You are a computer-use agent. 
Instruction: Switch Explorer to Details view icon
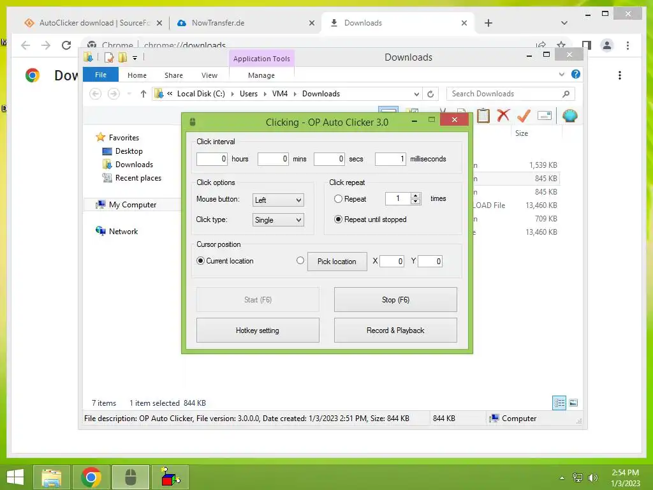tap(559, 403)
